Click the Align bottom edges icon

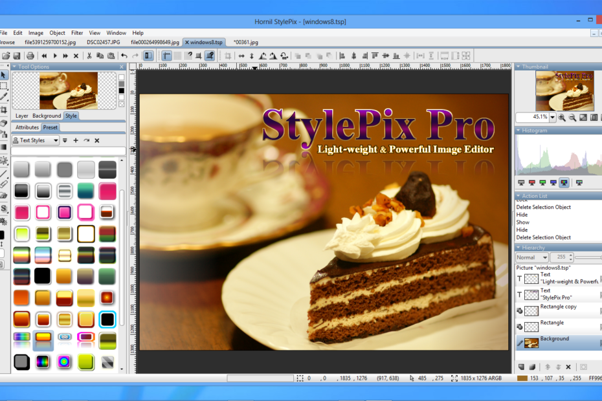(396, 56)
